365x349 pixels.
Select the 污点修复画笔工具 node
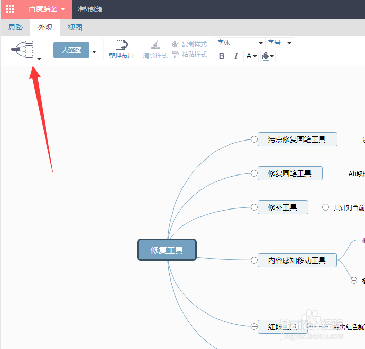pos(297,139)
